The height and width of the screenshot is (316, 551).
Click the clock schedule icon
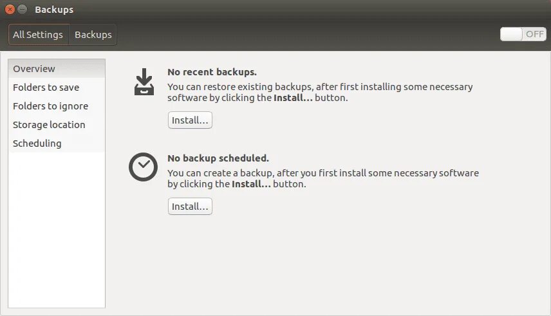[x=143, y=167]
